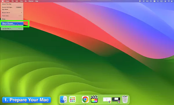Choose Shut Down from the Apple menu
The width and height of the screenshot is (174, 105).
point(12,24)
